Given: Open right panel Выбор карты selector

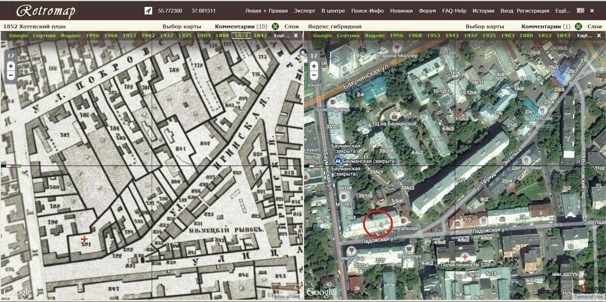Looking at the screenshot, I should click(485, 26).
